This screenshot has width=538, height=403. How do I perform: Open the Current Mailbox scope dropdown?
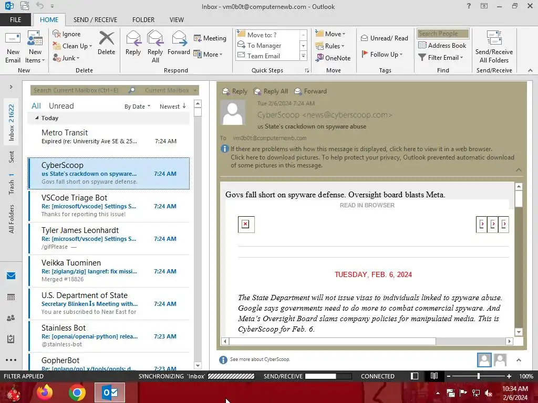point(171,90)
